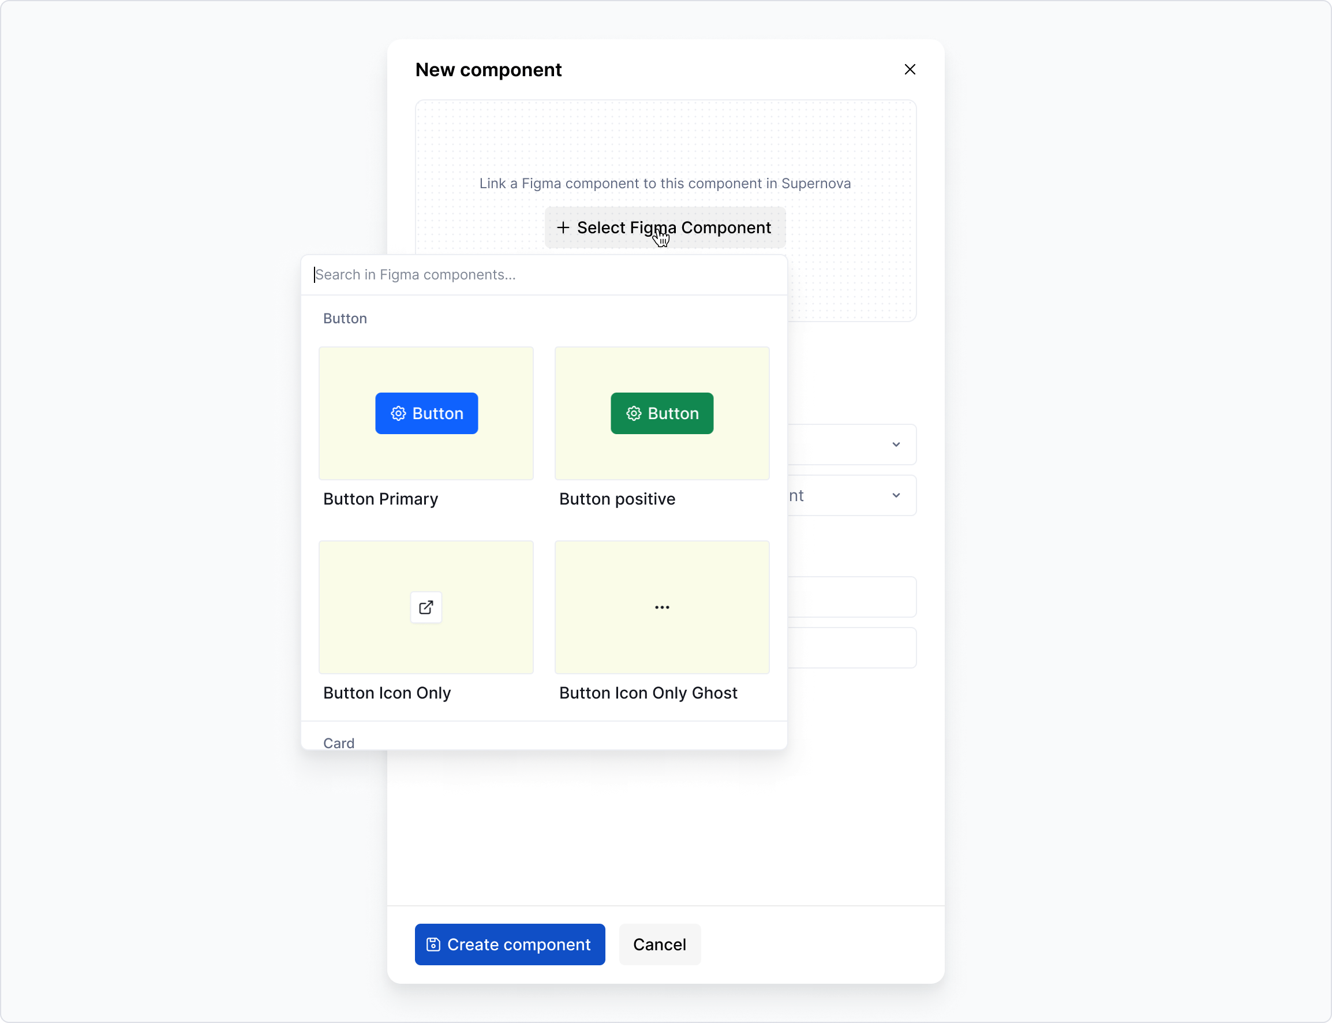
Task: Click the magnifier-less search cursor in Figma components search
Action: pyautogui.click(x=315, y=275)
